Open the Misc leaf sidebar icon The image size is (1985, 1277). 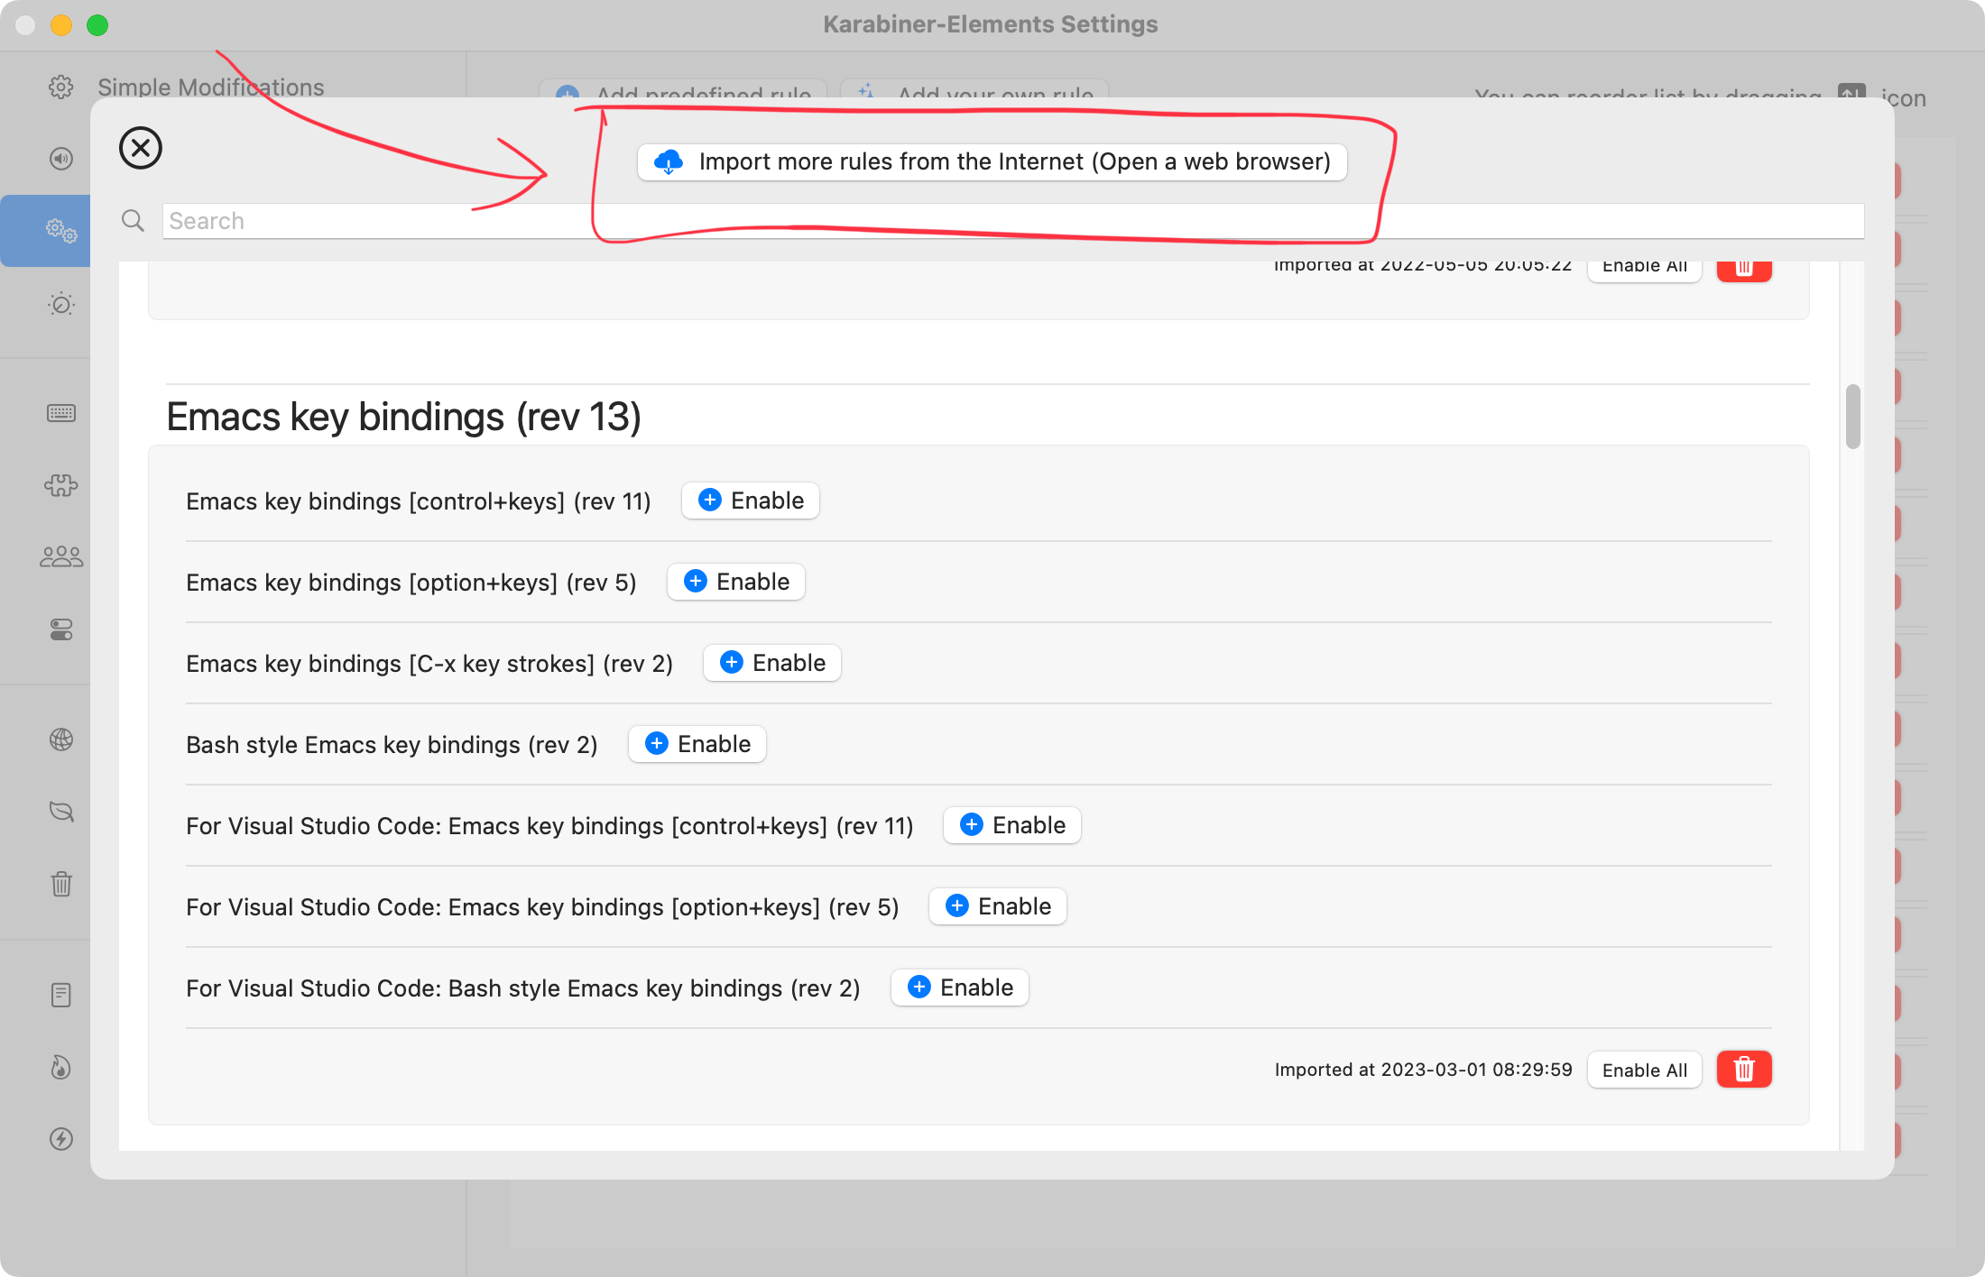61,812
